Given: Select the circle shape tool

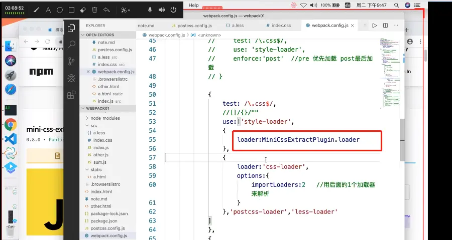Looking at the screenshot, I should (60, 10).
